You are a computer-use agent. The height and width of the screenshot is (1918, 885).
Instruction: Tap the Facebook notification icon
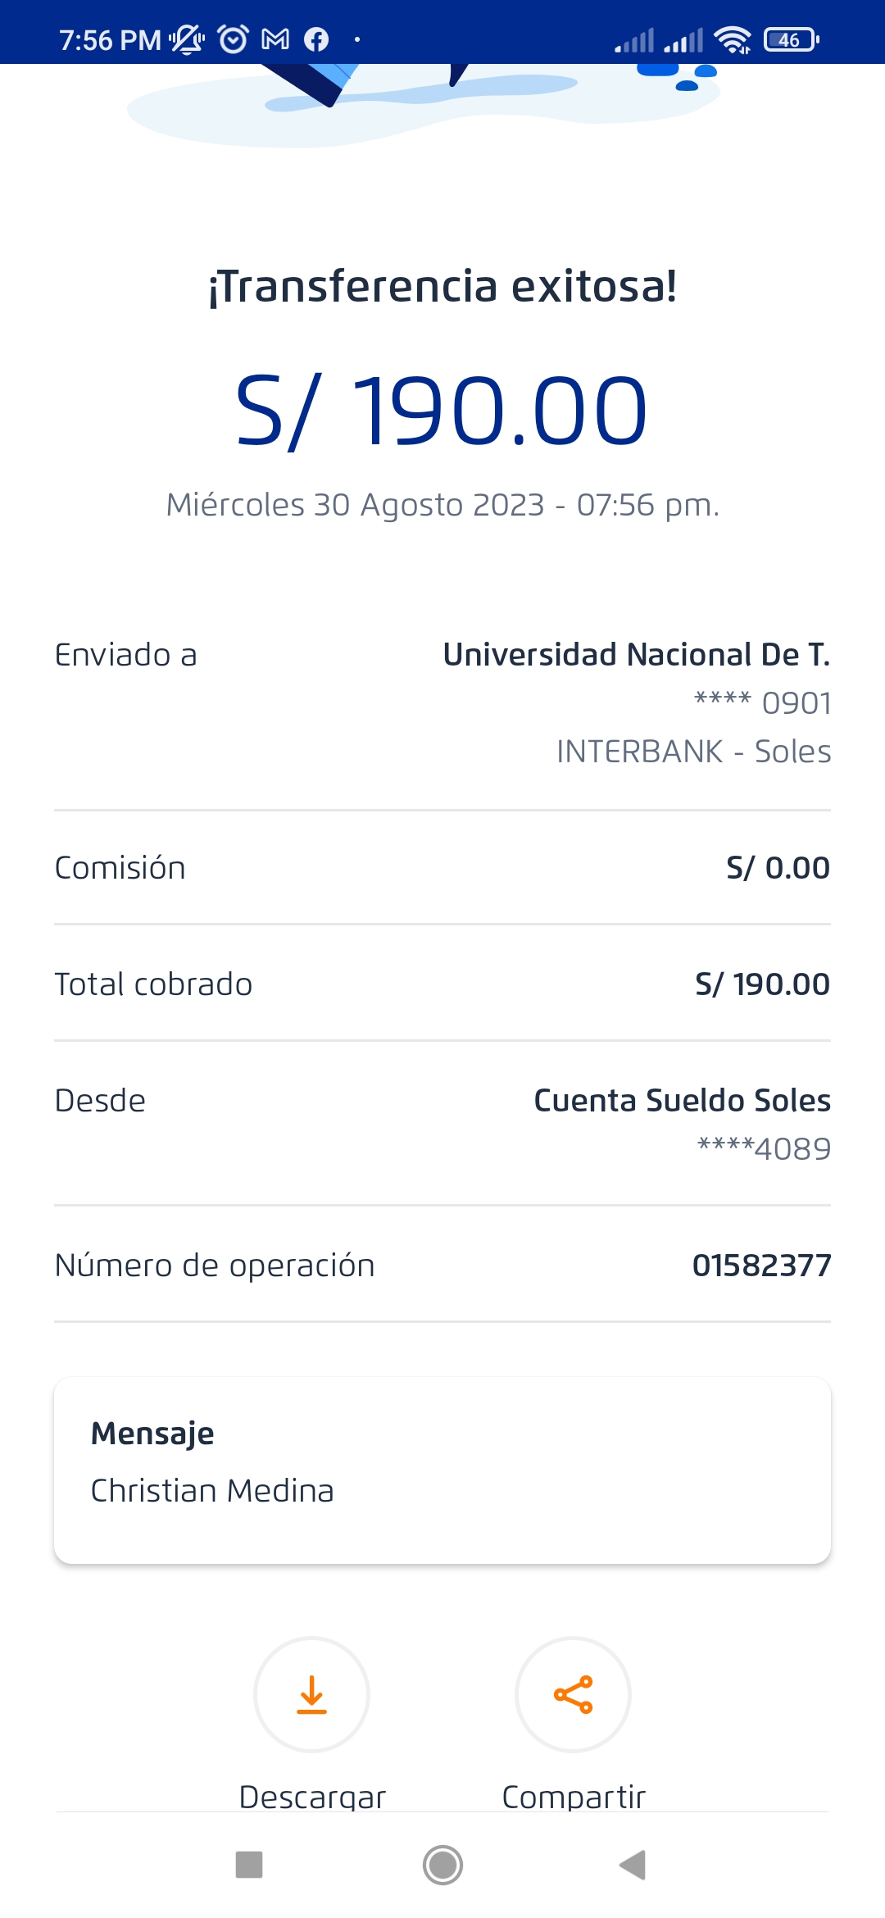pos(316,39)
